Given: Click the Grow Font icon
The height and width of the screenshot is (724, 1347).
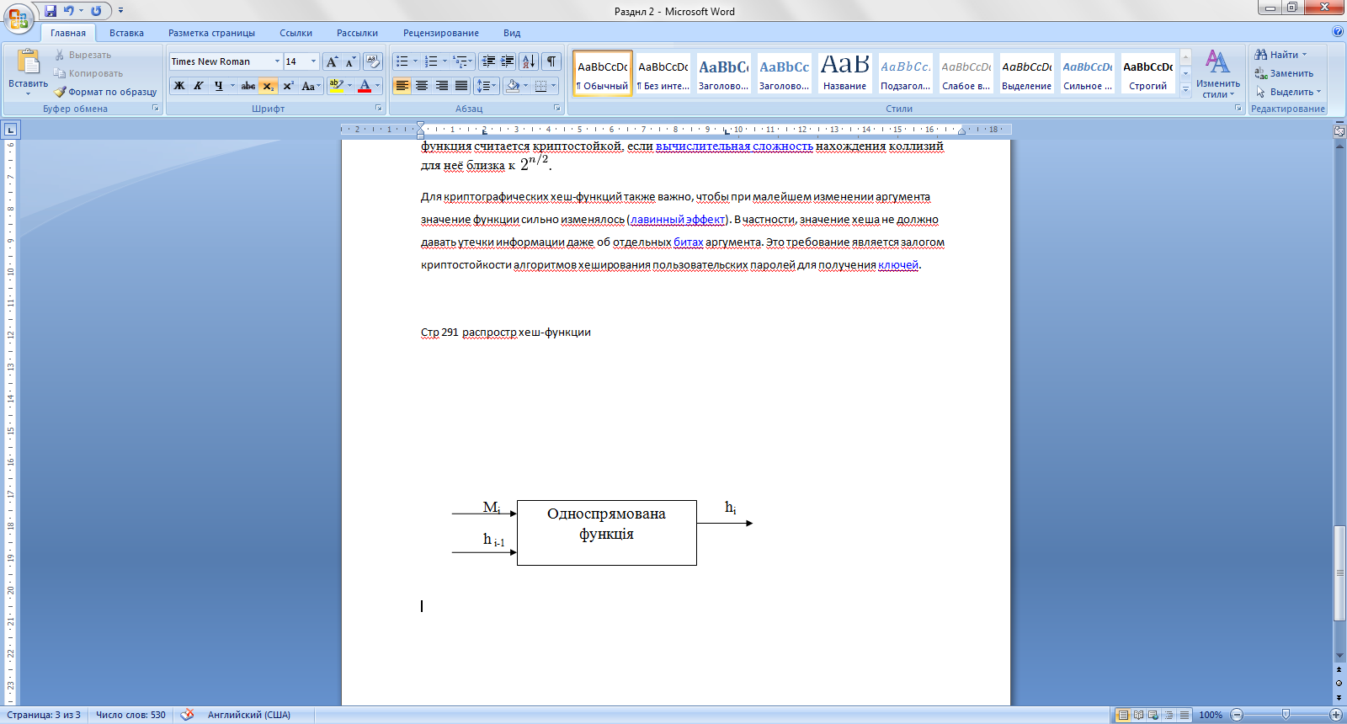Looking at the screenshot, I should pos(333,61).
